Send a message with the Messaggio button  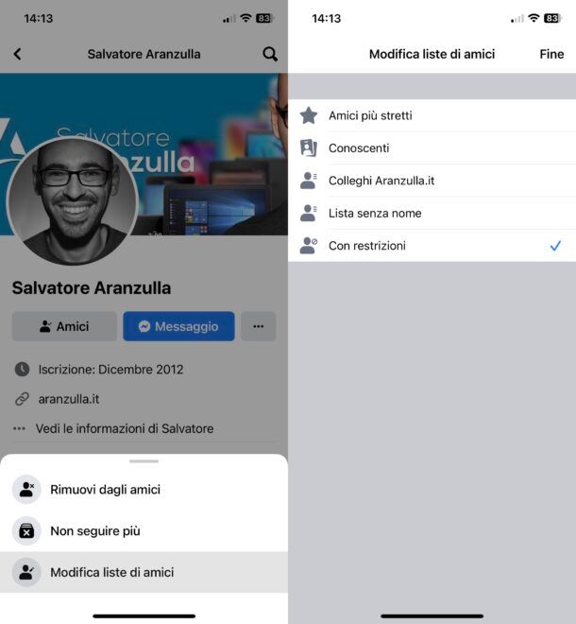click(178, 326)
